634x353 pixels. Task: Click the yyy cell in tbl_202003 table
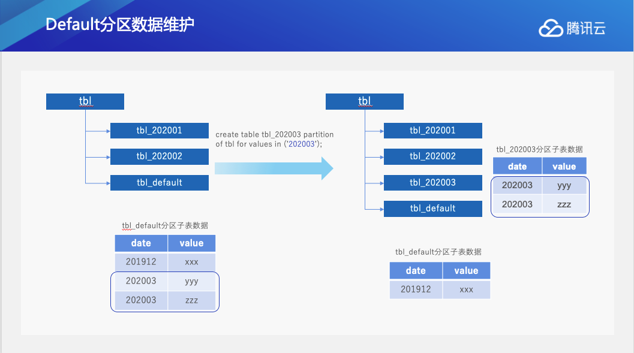pyautogui.click(x=564, y=185)
